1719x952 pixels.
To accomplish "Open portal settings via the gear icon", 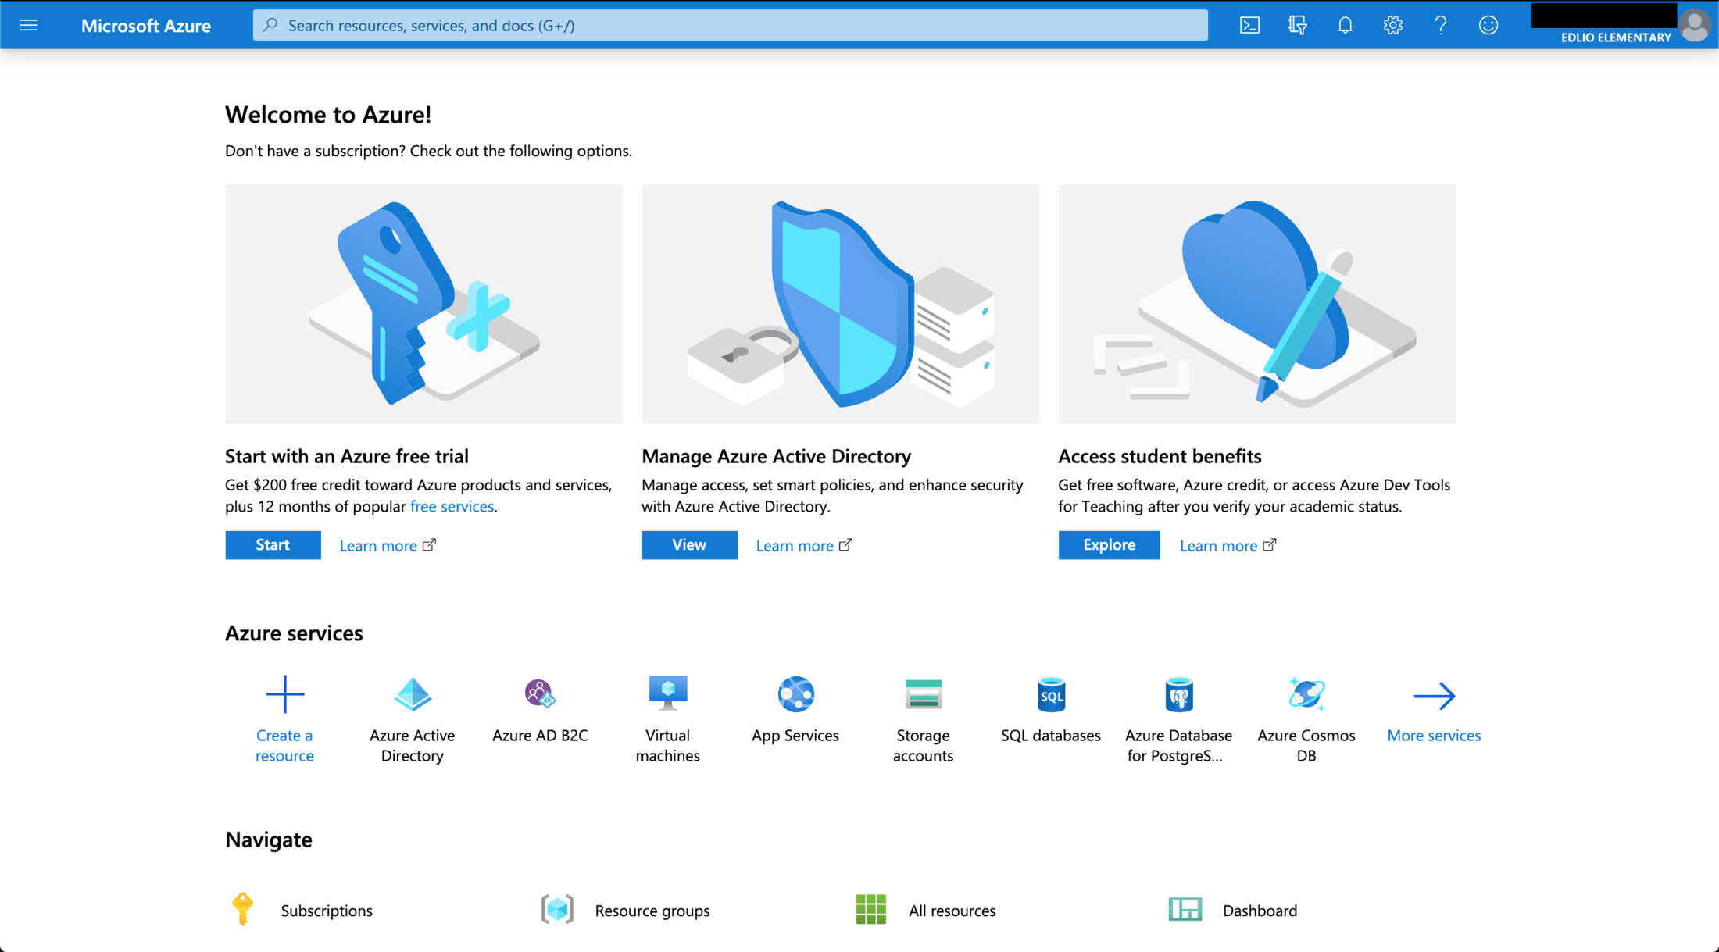I will (1392, 24).
